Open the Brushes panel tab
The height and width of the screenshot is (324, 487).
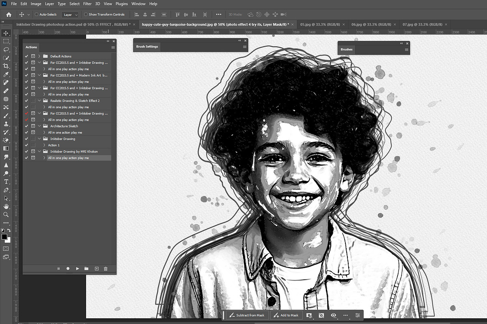347,49
